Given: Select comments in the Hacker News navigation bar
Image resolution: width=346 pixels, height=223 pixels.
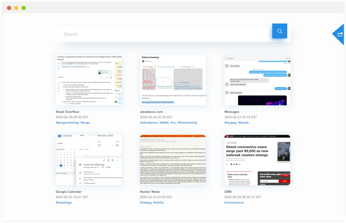Looking at the screenshot, I should coord(169,136).
